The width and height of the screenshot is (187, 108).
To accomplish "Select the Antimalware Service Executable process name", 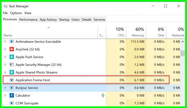I will [x=38, y=42].
